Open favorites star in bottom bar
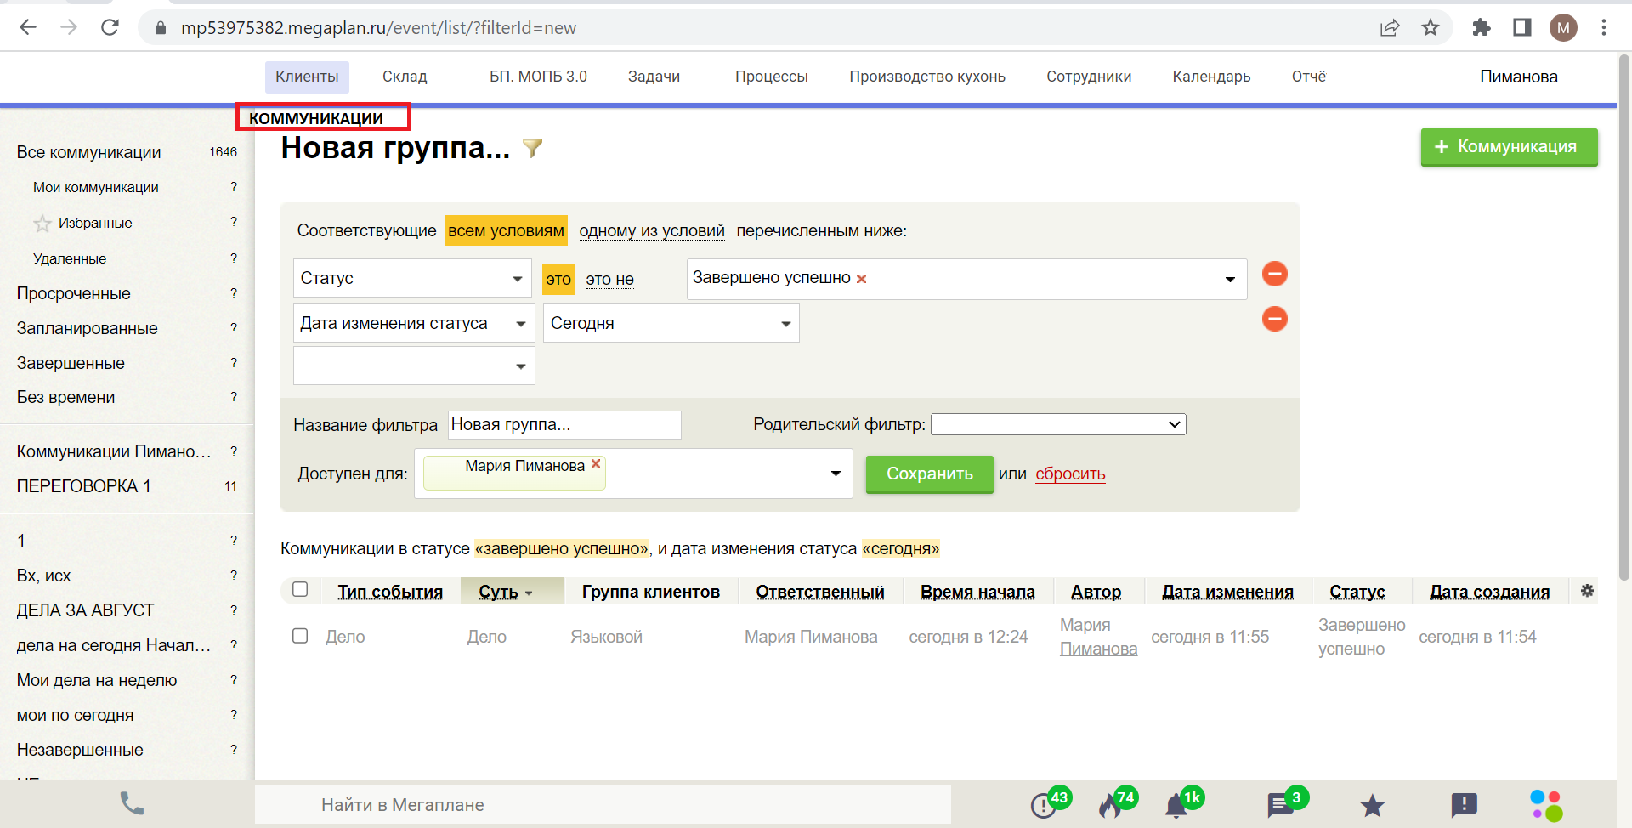 (1372, 805)
